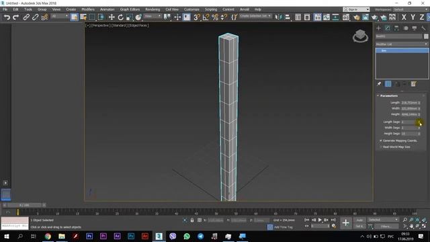Image resolution: width=430 pixels, height=242 pixels.
Task: Constrain to the X axis
Action: coord(404,17)
